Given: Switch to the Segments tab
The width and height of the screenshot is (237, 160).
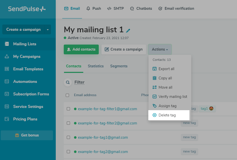Looking at the screenshot, I should coord(119,66).
